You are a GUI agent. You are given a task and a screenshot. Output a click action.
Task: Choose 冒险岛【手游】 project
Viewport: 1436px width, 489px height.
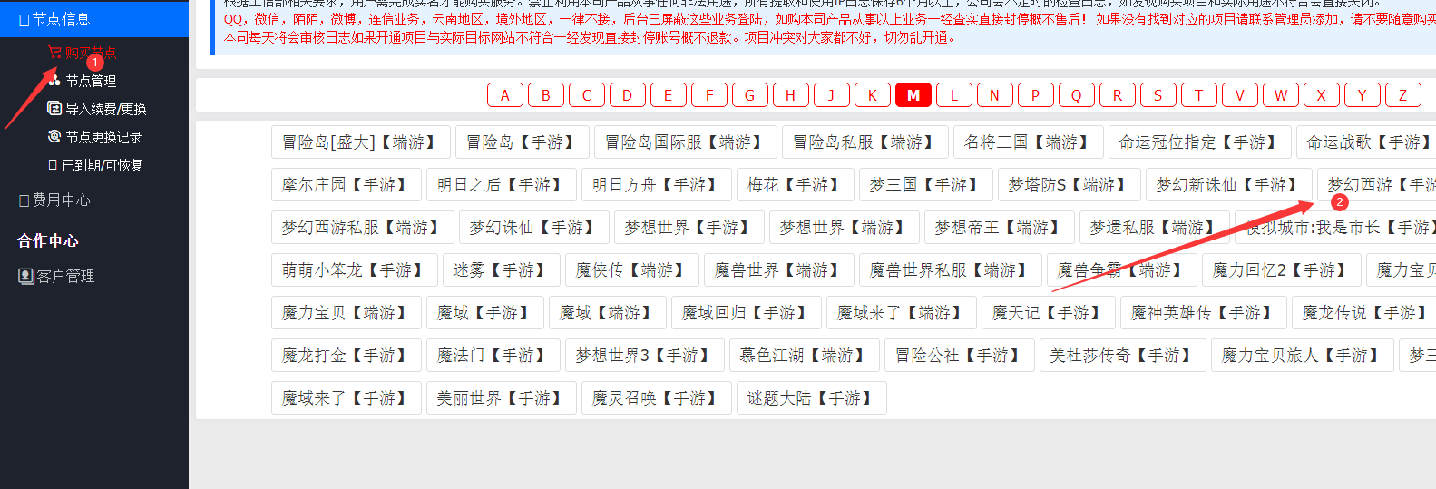click(523, 142)
